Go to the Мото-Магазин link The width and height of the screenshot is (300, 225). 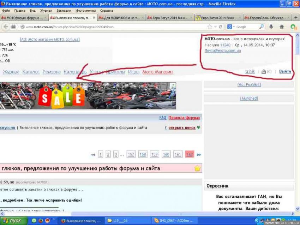pos(157,72)
